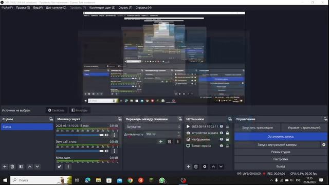Open the Правка (E) menu
The image size is (329, 185).
[x=23, y=8]
